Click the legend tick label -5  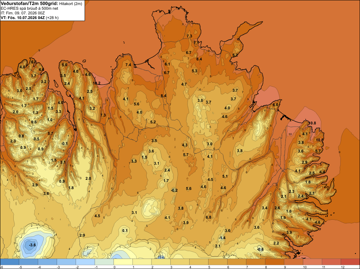21,267
